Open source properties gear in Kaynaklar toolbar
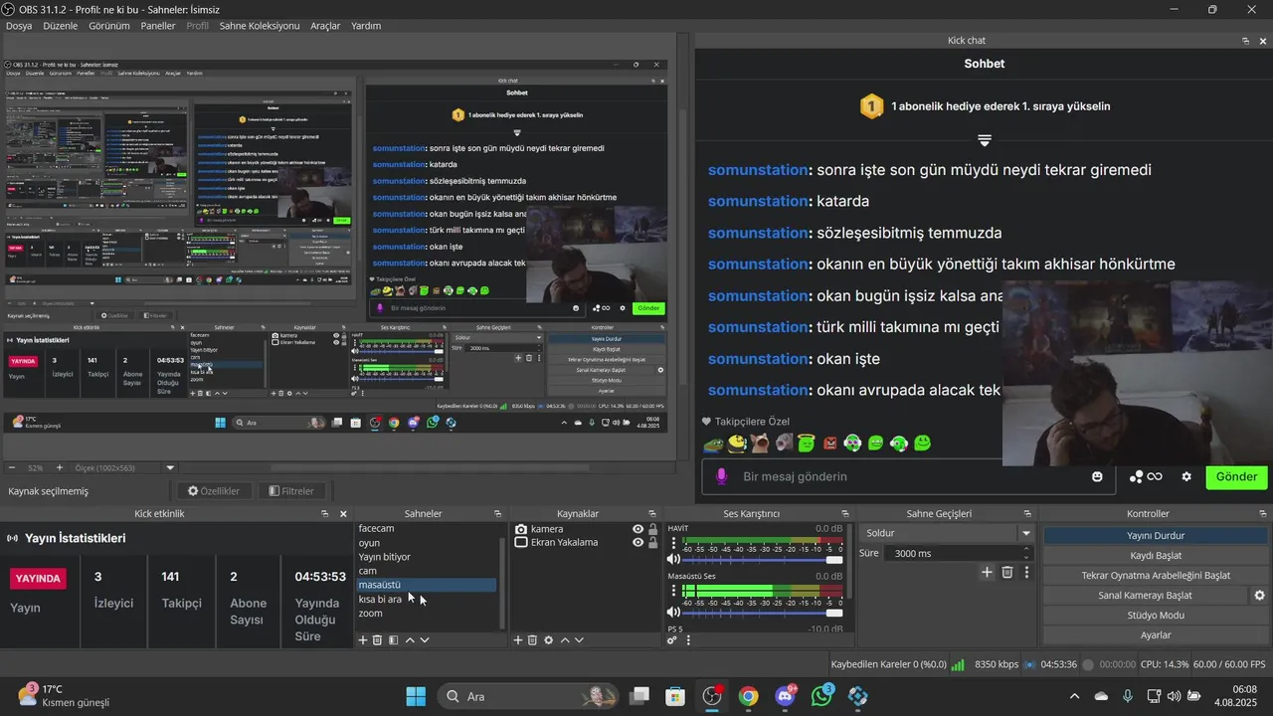This screenshot has height=716, width=1273. coord(548,640)
